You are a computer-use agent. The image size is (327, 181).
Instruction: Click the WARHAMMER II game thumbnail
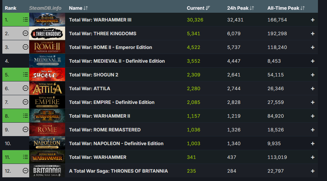(47, 116)
